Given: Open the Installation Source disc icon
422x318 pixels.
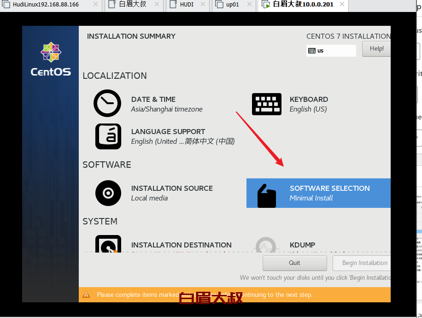Looking at the screenshot, I should pyautogui.click(x=108, y=193).
